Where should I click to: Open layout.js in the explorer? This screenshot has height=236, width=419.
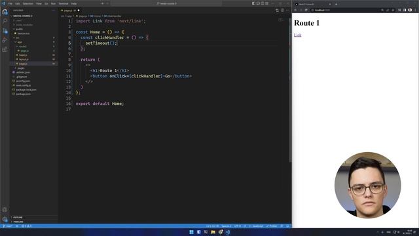point(34,60)
